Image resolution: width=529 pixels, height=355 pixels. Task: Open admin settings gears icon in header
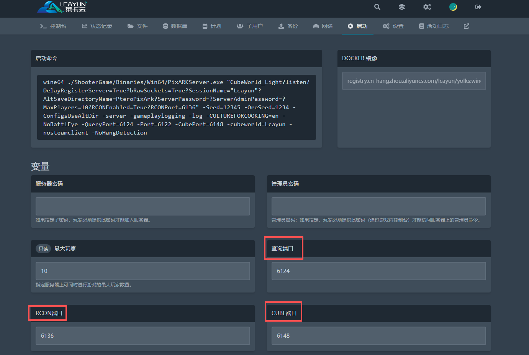[x=427, y=7]
